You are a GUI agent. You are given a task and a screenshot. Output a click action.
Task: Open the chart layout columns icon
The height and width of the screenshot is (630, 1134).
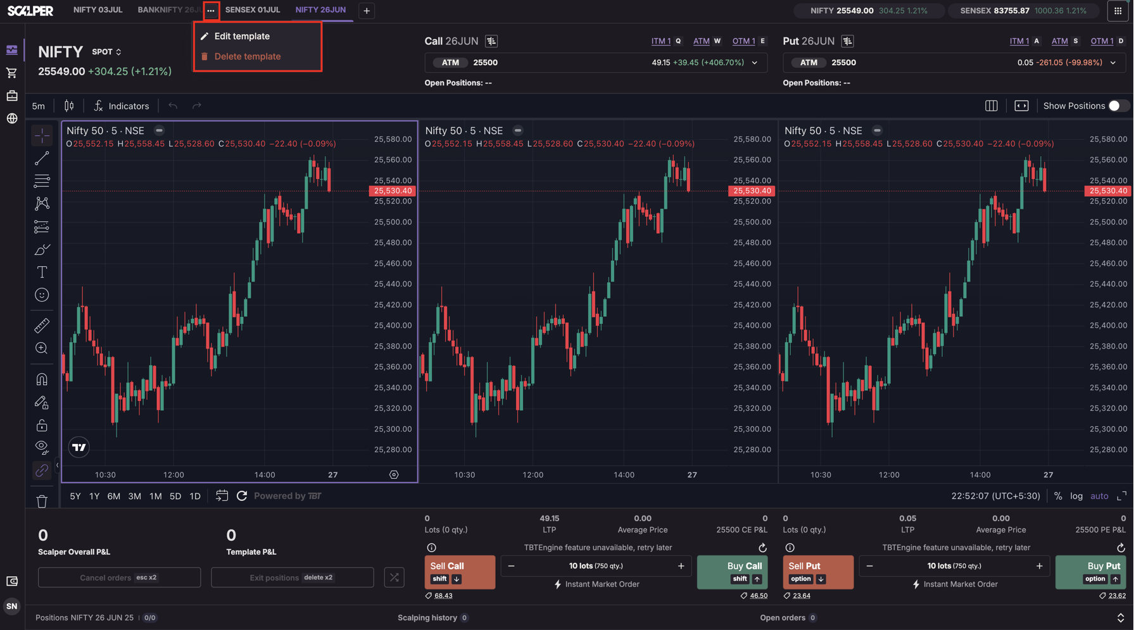tap(992, 106)
